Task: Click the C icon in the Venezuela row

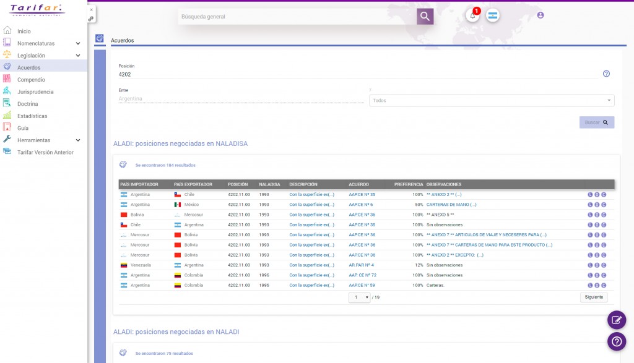Action: [x=604, y=265]
